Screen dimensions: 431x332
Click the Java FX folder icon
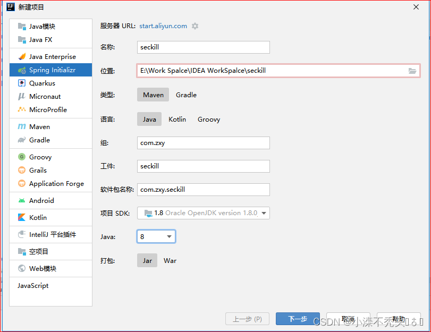(x=22, y=40)
